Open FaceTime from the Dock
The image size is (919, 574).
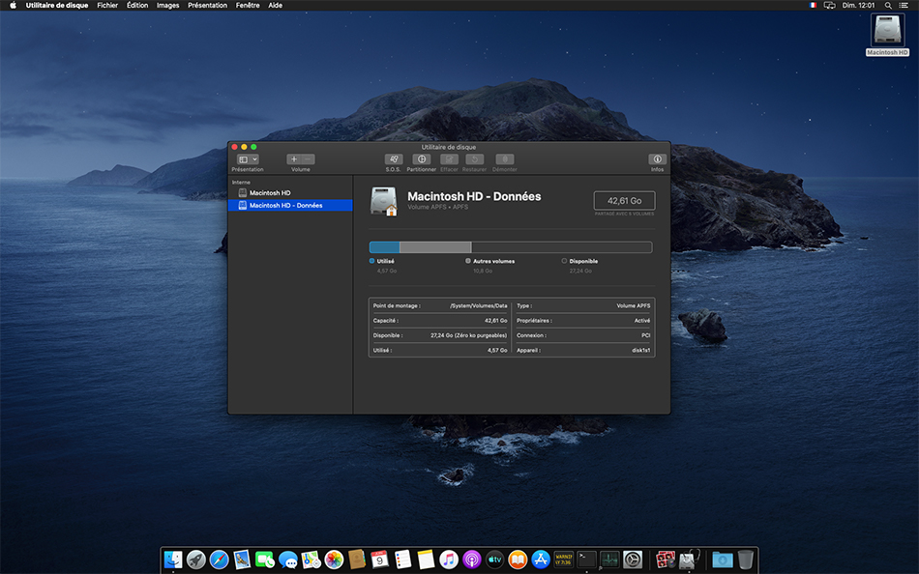click(x=265, y=560)
